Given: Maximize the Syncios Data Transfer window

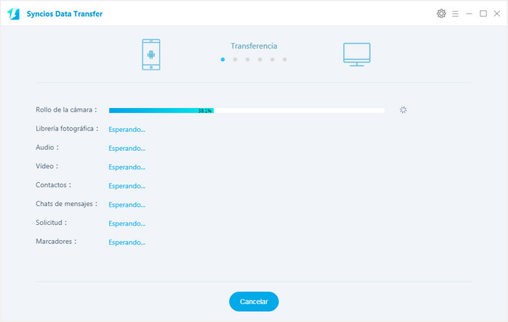Looking at the screenshot, I should click(483, 14).
